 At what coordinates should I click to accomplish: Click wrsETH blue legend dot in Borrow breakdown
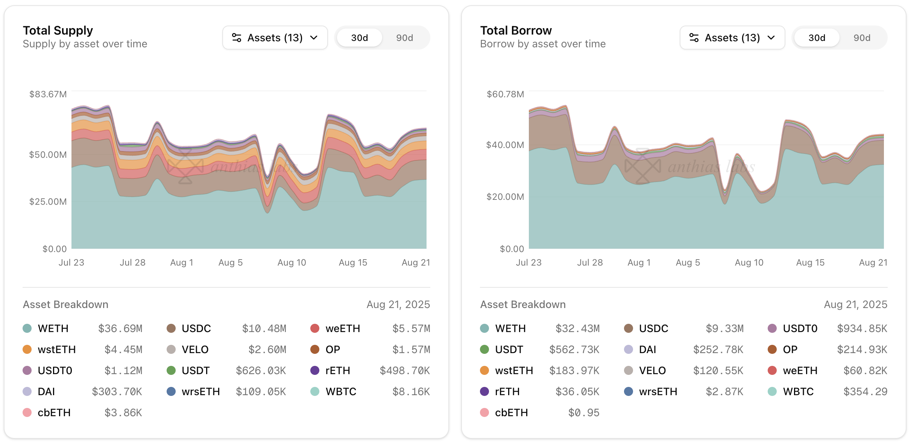[629, 391]
